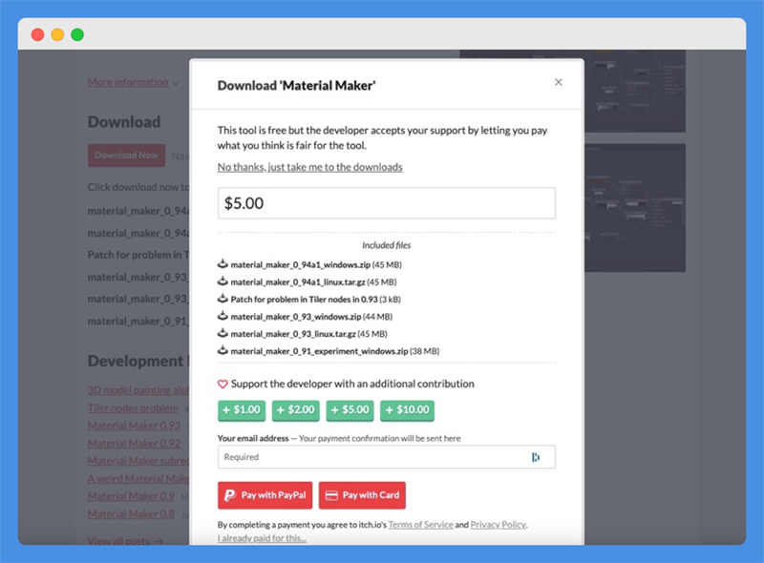Viewport: 764px width, 563px height.
Task: Click the heart icon beside Support the developer
Action: pyautogui.click(x=223, y=385)
